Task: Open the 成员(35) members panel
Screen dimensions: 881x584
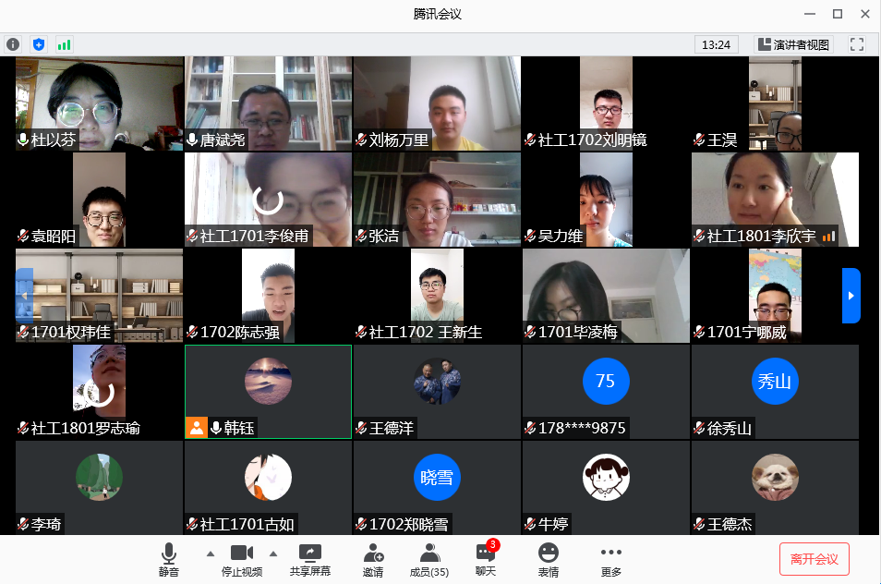Action: coord(428,558)
